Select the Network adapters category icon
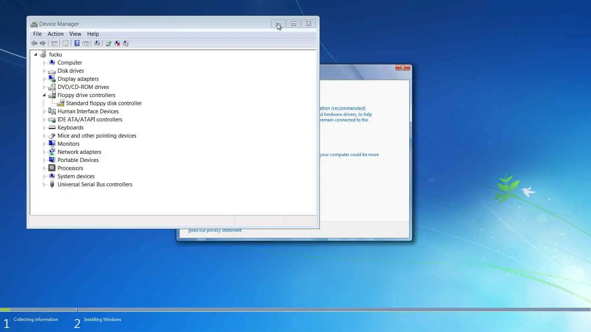 point(52,152)
